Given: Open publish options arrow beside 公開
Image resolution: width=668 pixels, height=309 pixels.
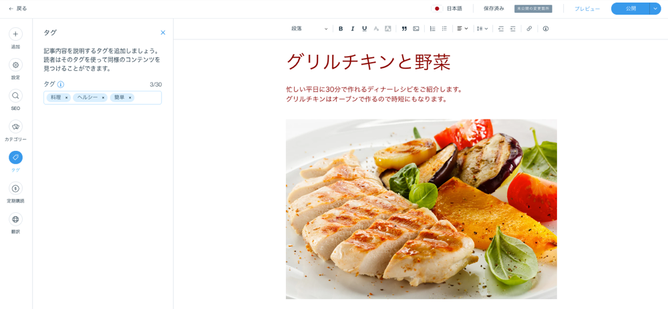Looking at the screenshot, I should pyautogui.click(x=655, y=9).
